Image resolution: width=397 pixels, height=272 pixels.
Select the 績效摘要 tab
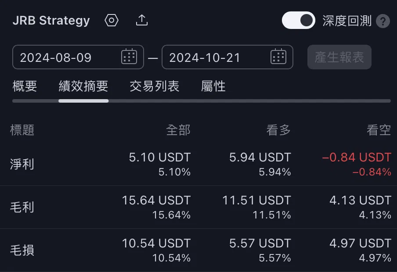point(83,86)
